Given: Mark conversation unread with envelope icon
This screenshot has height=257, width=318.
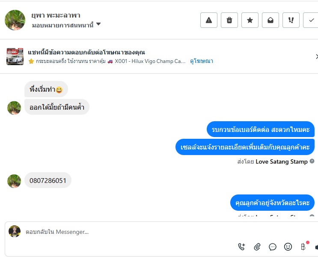Looking at the screenshot, I should 270,20.
